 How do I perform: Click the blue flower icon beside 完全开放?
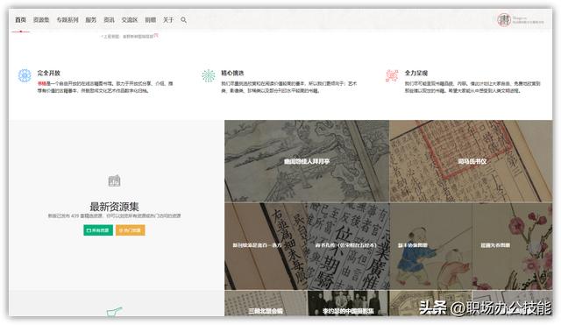(25, 75)
